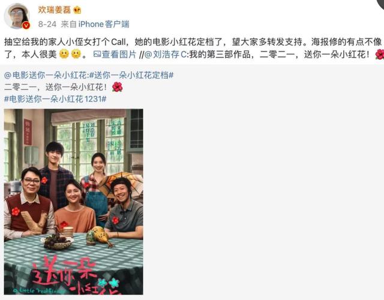Viewport: 384px width, 300px height.
Task: Open 欢瑞姜磊 profile name link
Action: click(55, 10)
